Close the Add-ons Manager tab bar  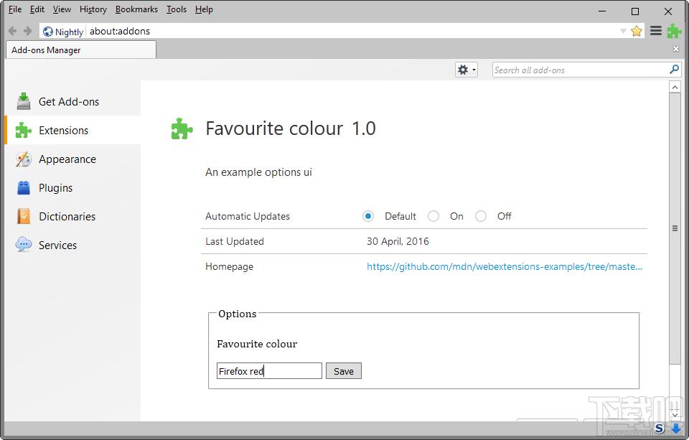click(676, 49)
